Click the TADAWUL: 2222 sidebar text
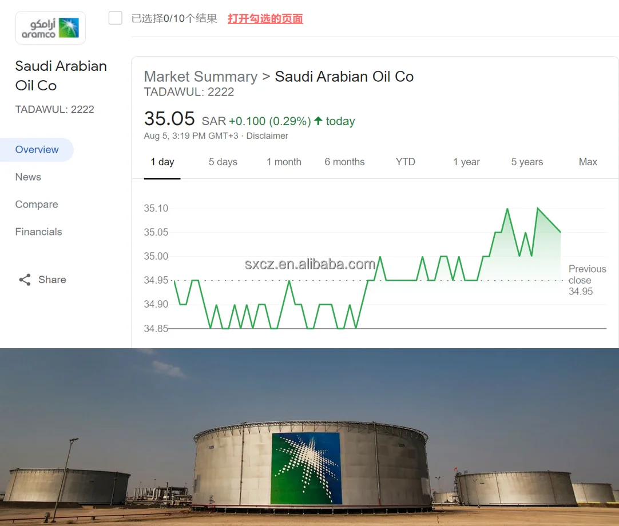Viewport: 619px width, 526px height. point(55,109)
